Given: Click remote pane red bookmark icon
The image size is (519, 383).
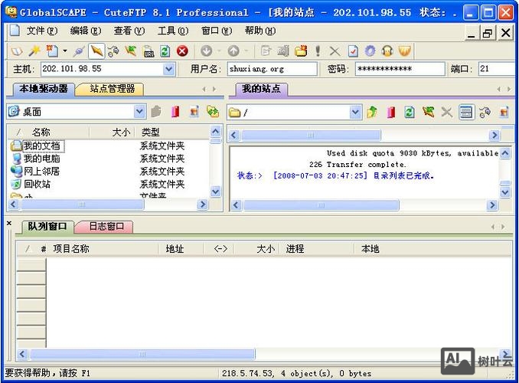Looking at the screenshot, I should 391,113.
